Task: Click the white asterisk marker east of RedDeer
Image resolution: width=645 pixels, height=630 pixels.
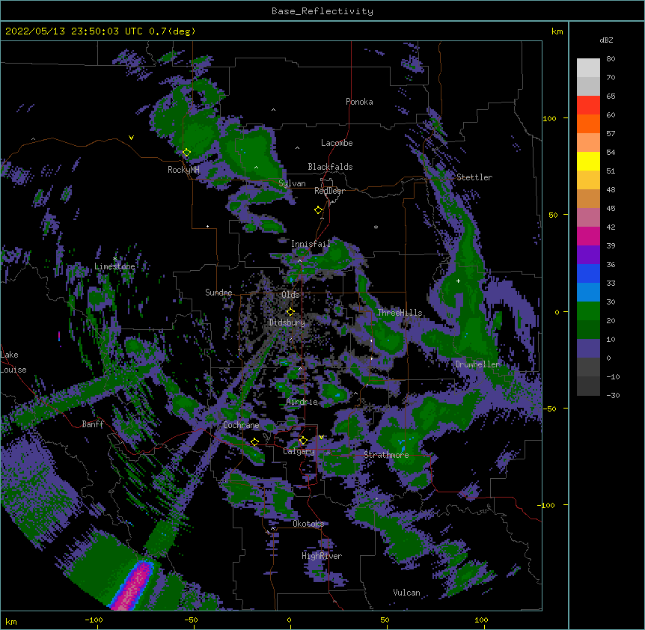Action: click(x=376, y=227)
